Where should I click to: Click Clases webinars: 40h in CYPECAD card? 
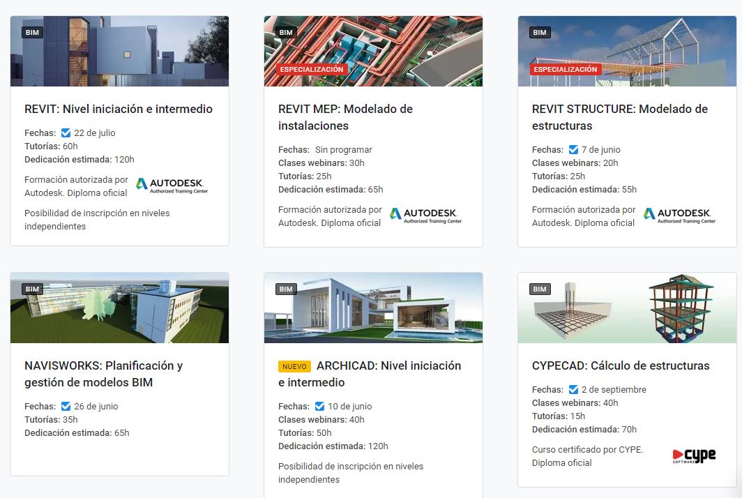(575, 403)
